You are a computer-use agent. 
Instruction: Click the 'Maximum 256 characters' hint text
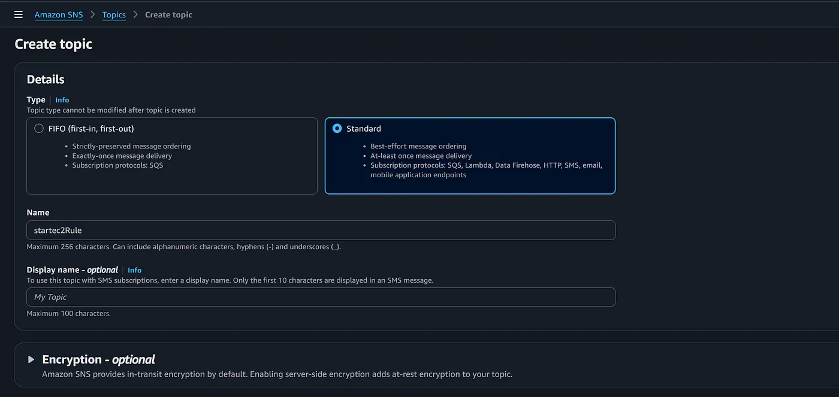pyautogui.click(x=184, y=247)
